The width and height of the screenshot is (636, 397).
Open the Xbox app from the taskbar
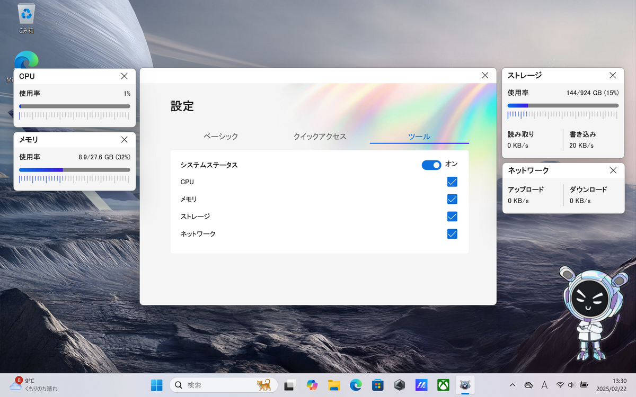tap(443, 385)
